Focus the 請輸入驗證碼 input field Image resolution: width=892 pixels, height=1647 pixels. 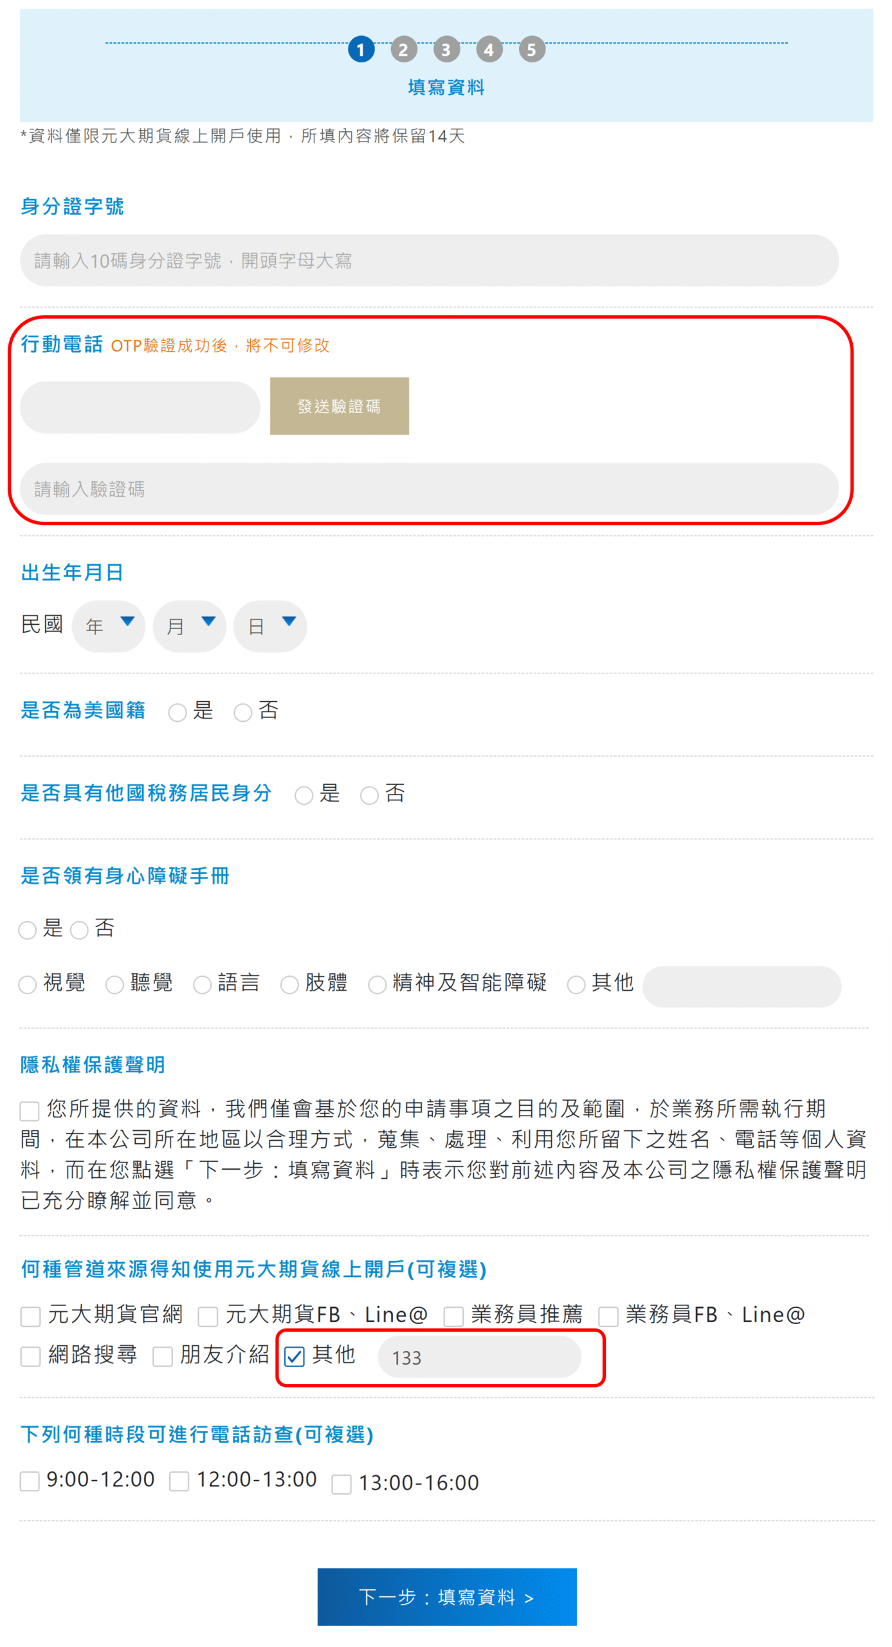coord(429,488)
